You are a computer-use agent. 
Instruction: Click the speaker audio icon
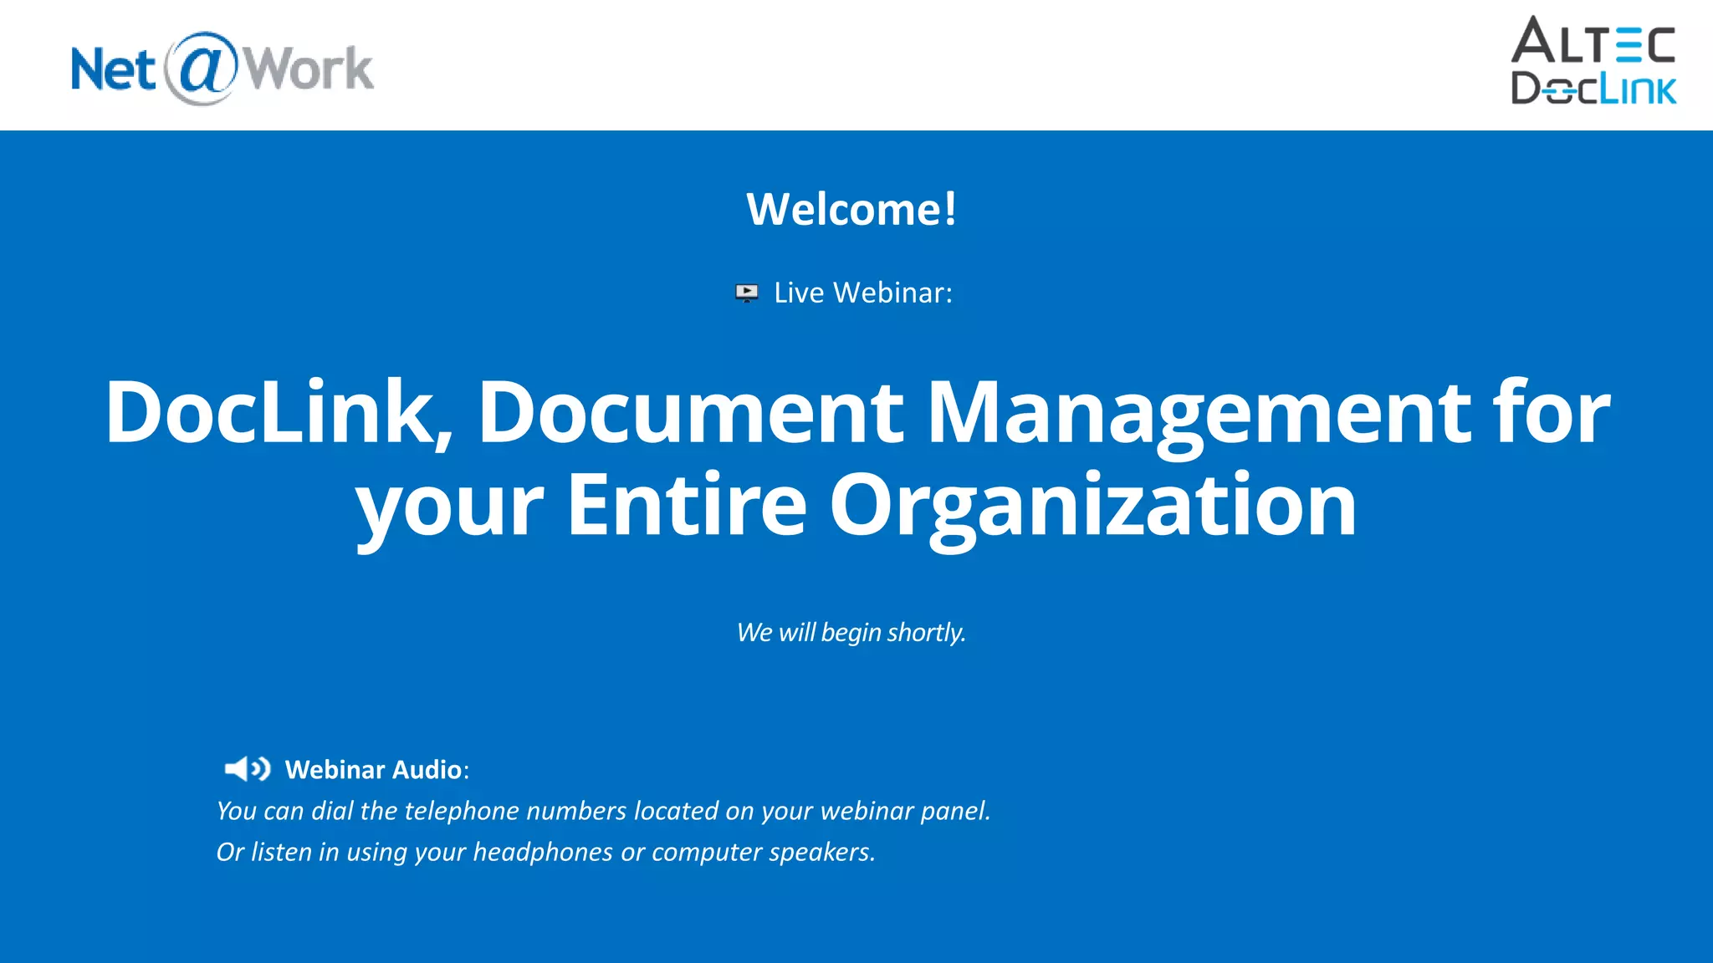(248, 769)
